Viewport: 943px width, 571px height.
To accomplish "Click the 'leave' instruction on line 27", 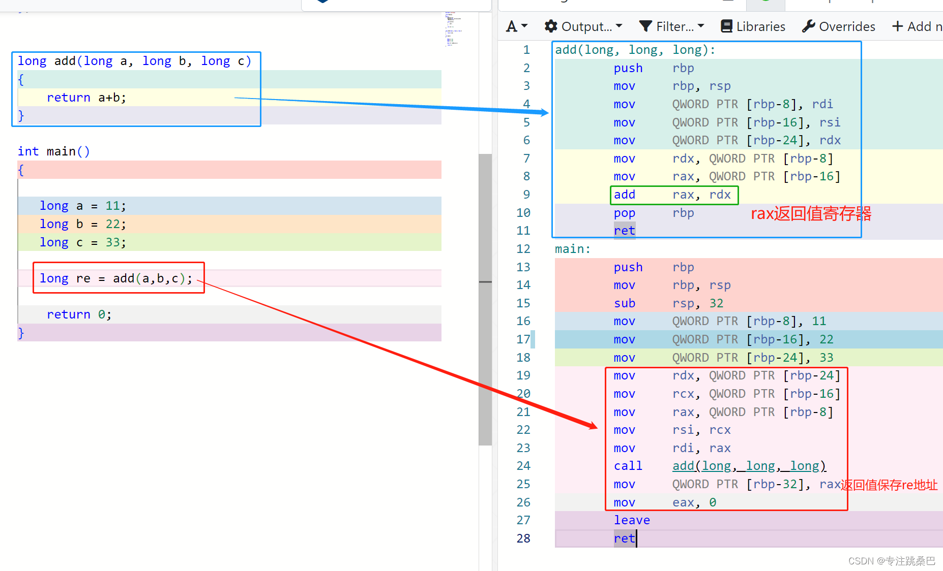I will (632, 520).
